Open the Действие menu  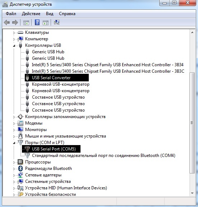point(31,14)
